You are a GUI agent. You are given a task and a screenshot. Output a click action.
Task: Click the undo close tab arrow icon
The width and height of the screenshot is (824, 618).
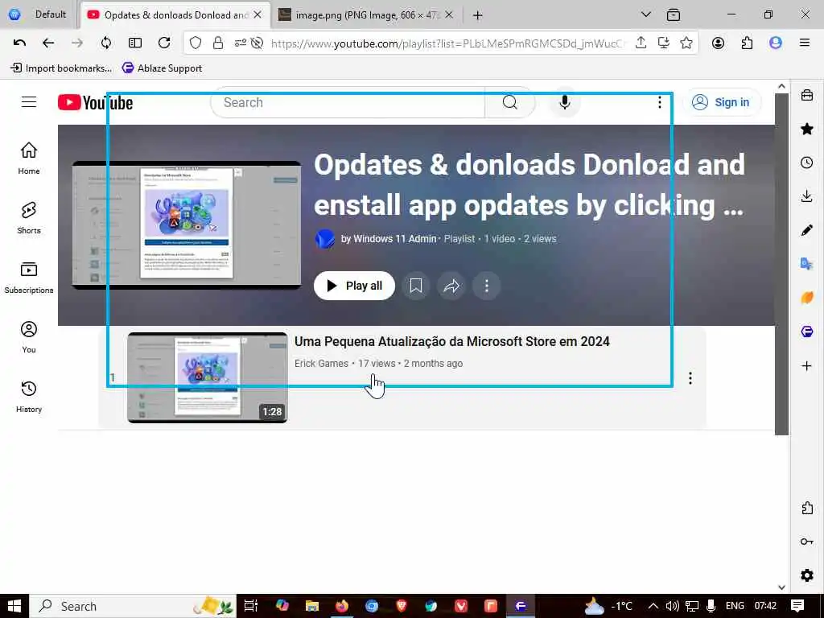click(x=19, y=43)
